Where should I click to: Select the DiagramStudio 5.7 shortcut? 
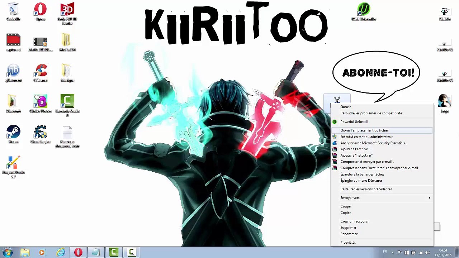[13, 167]
